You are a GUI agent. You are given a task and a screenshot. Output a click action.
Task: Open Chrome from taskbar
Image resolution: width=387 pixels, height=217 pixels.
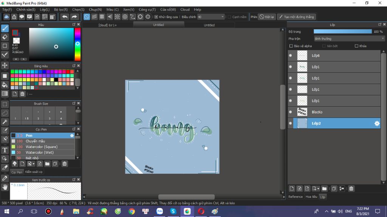click(132, 211)
